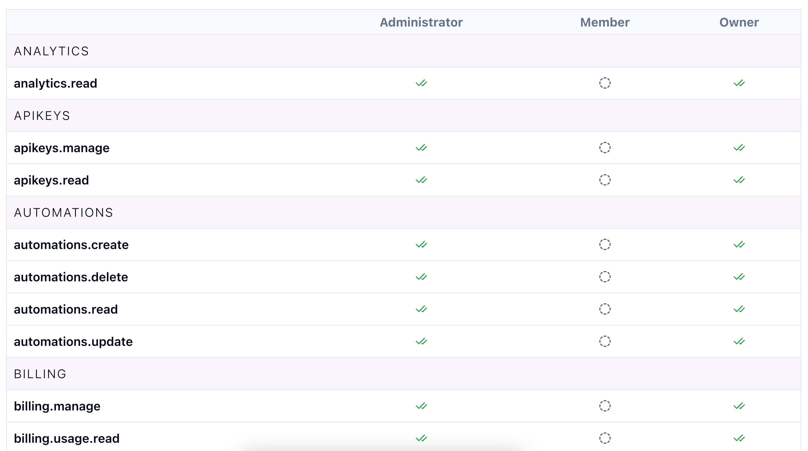Click Owner checkmark for billing.usage.read
The image size is (808, 451).
[x=739, y=438]
